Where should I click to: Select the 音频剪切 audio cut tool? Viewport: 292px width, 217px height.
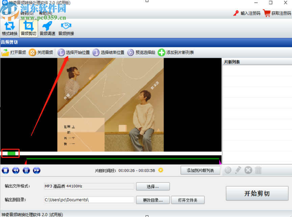pyautogui.click(x=28, y=28)
